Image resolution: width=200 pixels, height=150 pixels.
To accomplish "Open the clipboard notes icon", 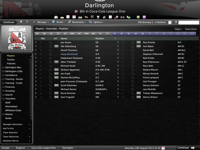I will tap(110, 17).
